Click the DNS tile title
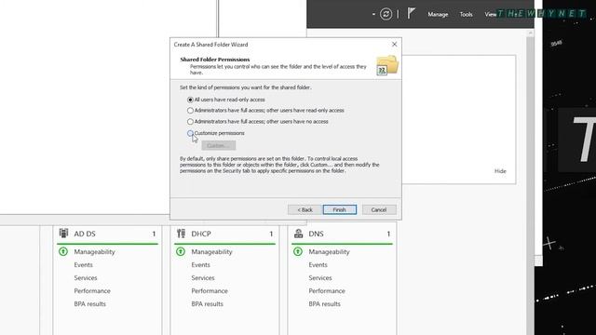 click(317, 234)
